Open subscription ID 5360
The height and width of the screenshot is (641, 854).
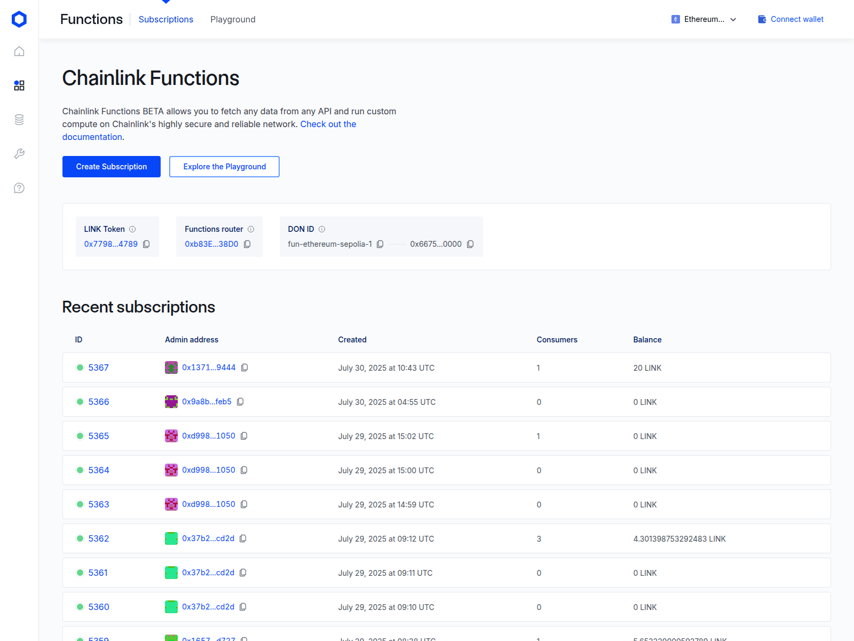pyautogui.click(x=99, y=607)
